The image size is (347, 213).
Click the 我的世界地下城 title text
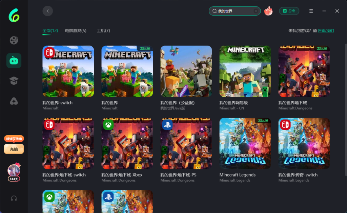(292, 103)
